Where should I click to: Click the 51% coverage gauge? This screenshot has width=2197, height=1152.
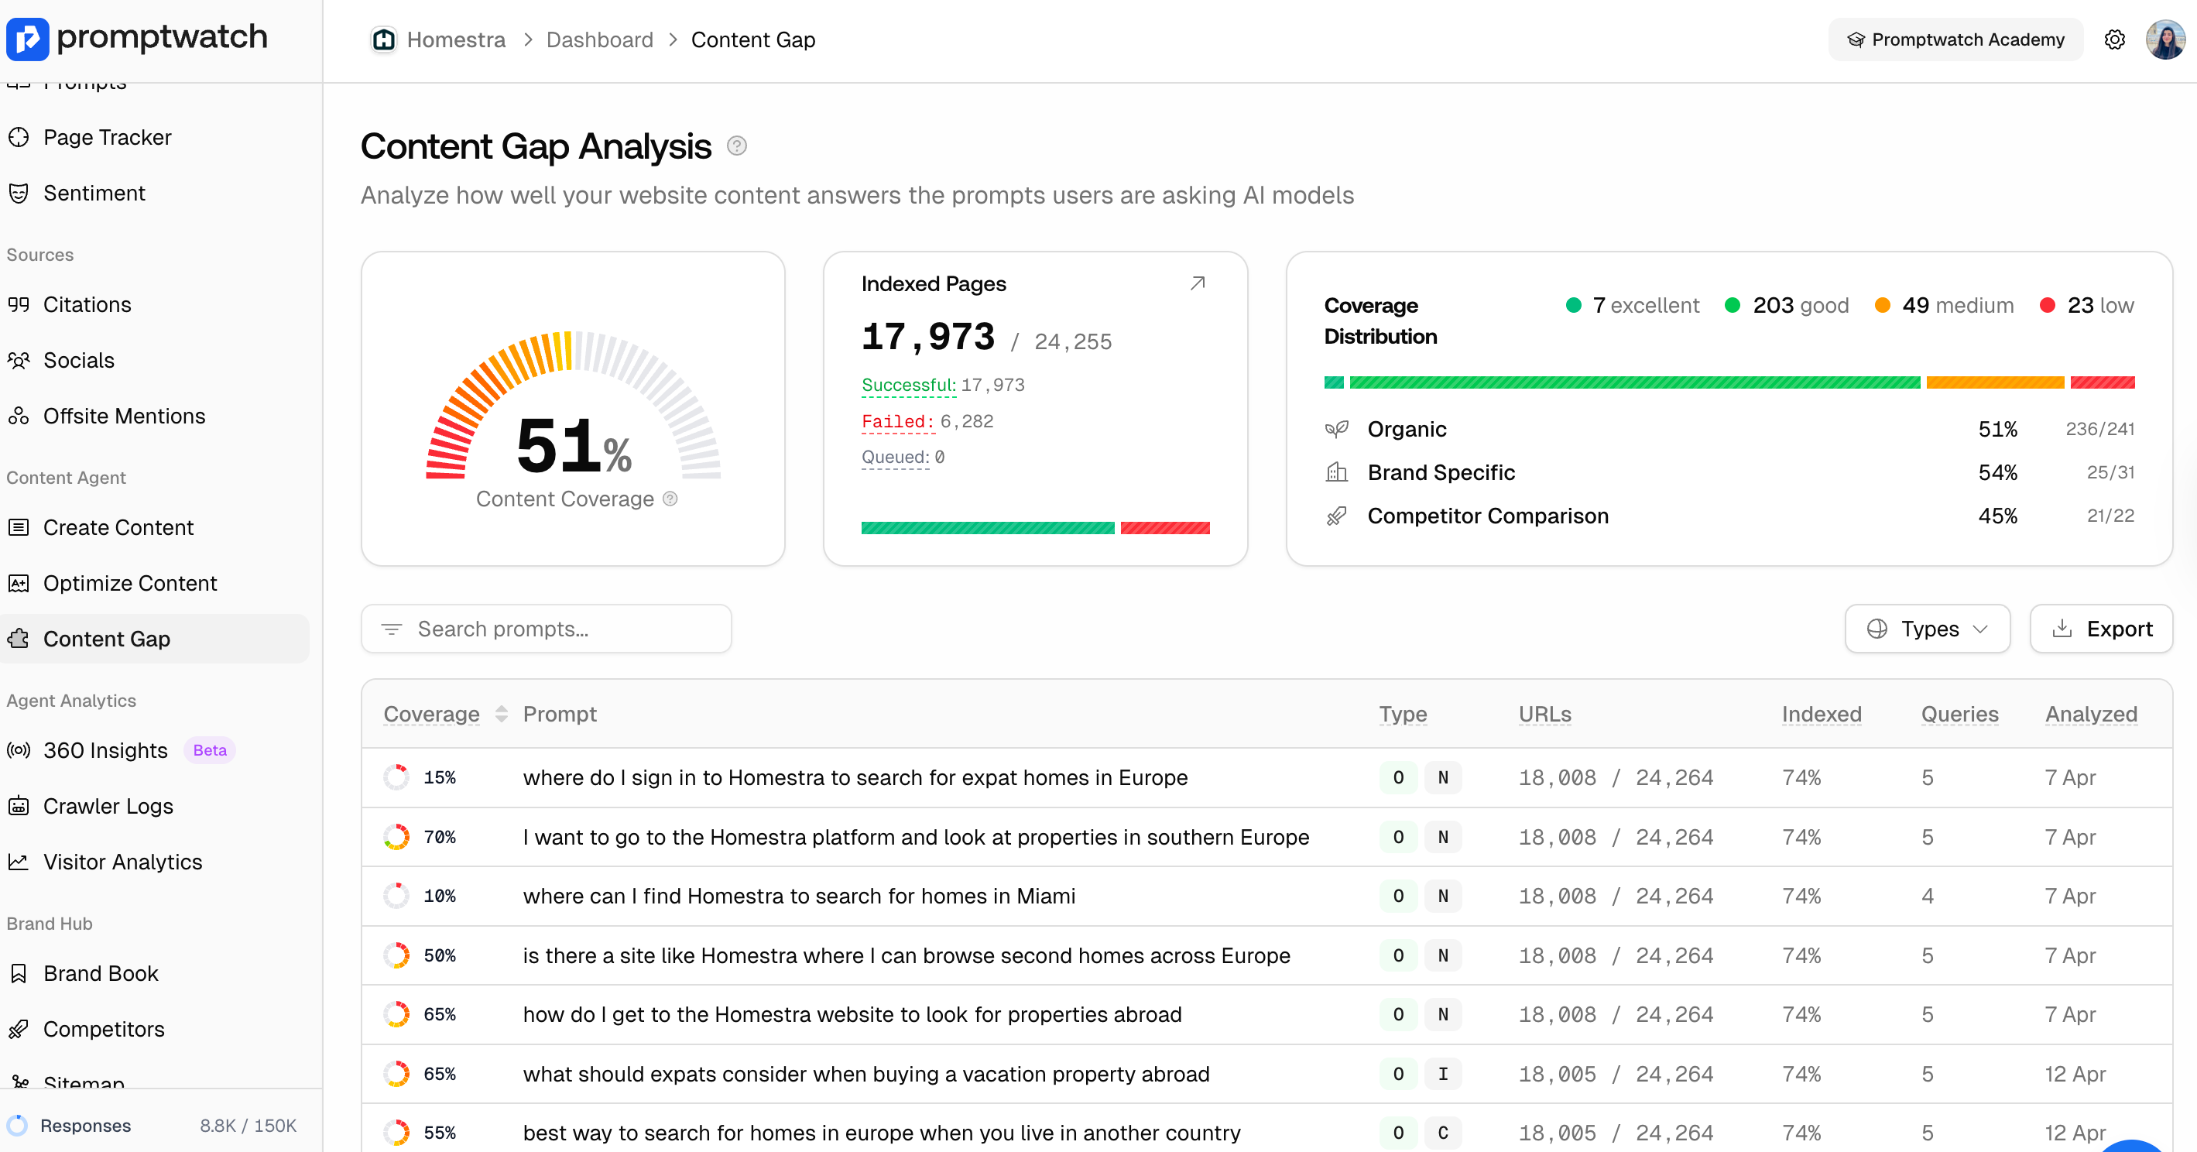coord(573,407)
